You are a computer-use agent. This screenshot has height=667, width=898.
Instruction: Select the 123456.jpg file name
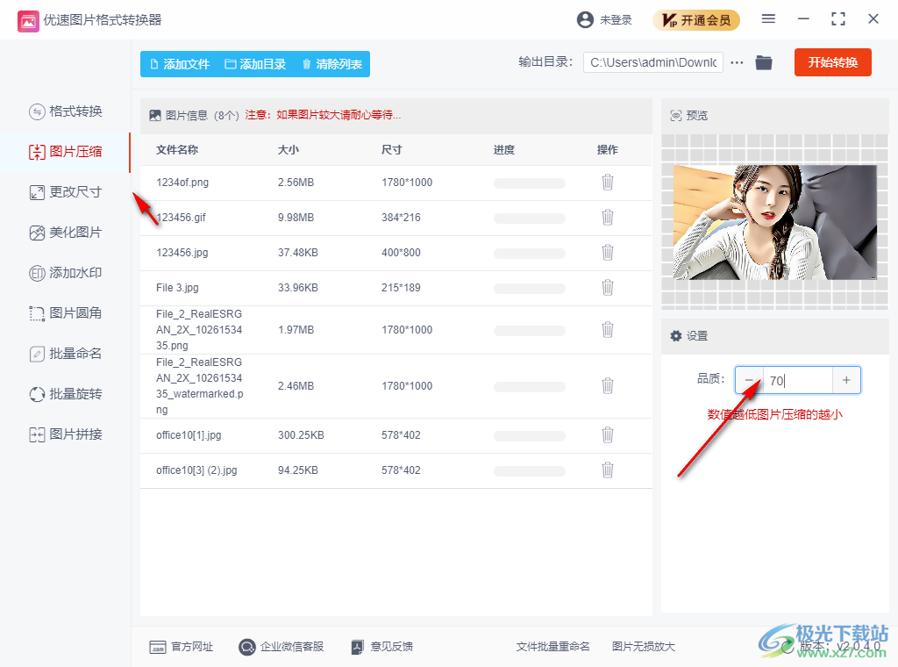pos(182,253)
